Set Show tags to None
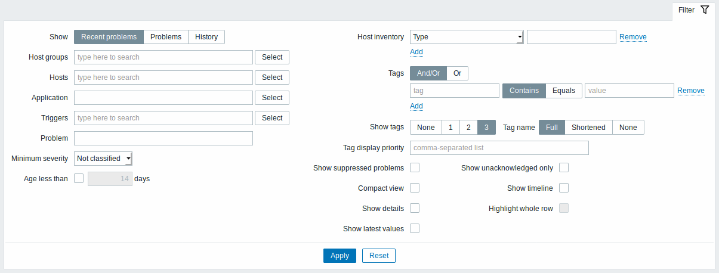The image size is (719, 273). click(426, 128)
